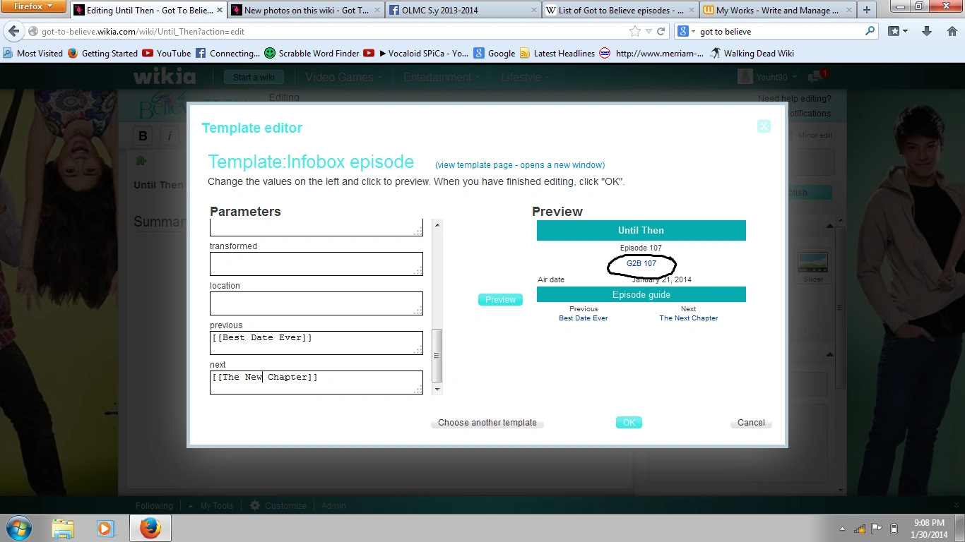Open a new browser tab with plus
The image size is (965, 542).
867,10
